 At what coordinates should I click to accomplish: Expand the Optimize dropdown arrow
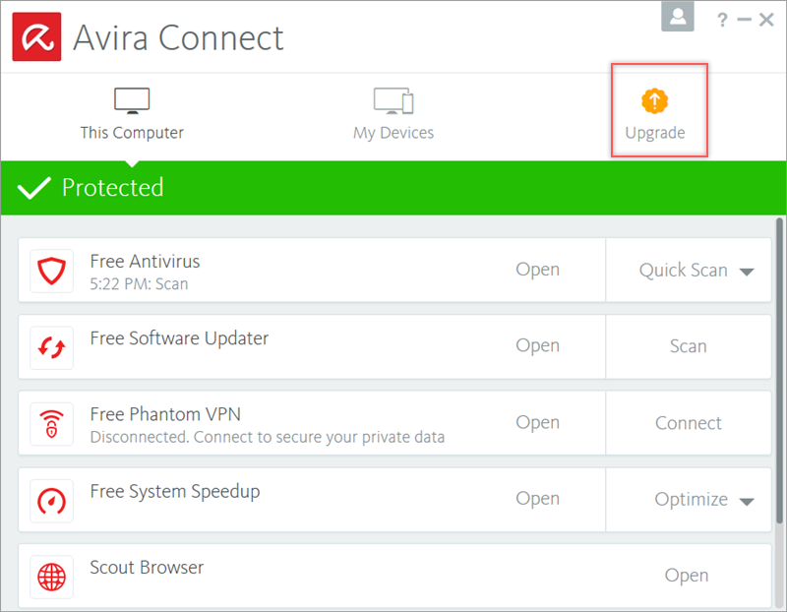point(747,501)
